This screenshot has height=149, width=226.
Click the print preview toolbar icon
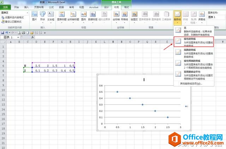(x=19, y=33)
